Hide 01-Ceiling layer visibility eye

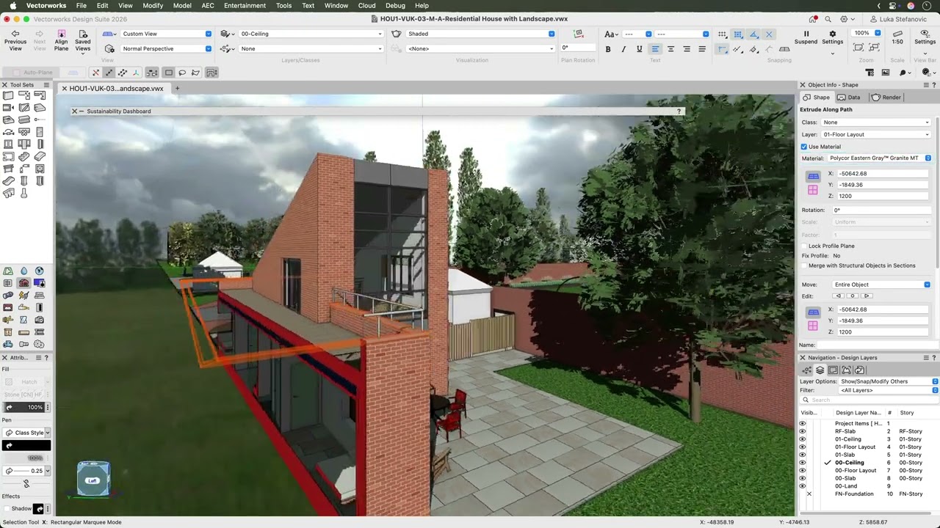pos(802,439)
